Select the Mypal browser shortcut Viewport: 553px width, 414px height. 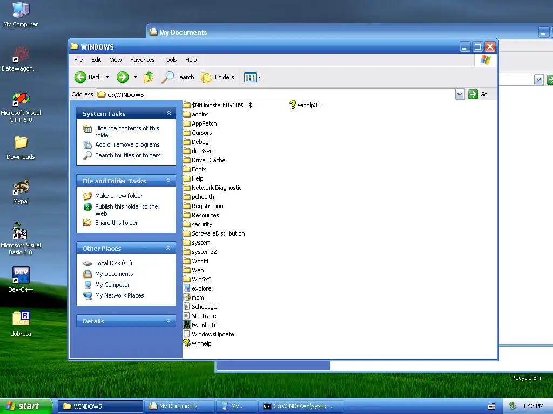point(21,192)
